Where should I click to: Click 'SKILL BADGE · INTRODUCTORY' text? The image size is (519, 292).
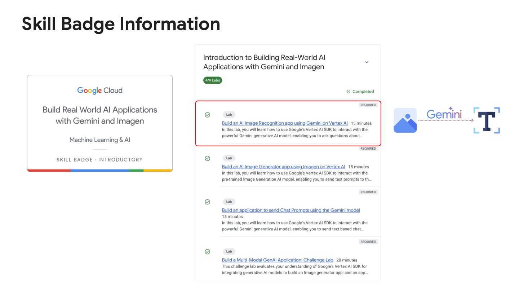click(100, 160)
